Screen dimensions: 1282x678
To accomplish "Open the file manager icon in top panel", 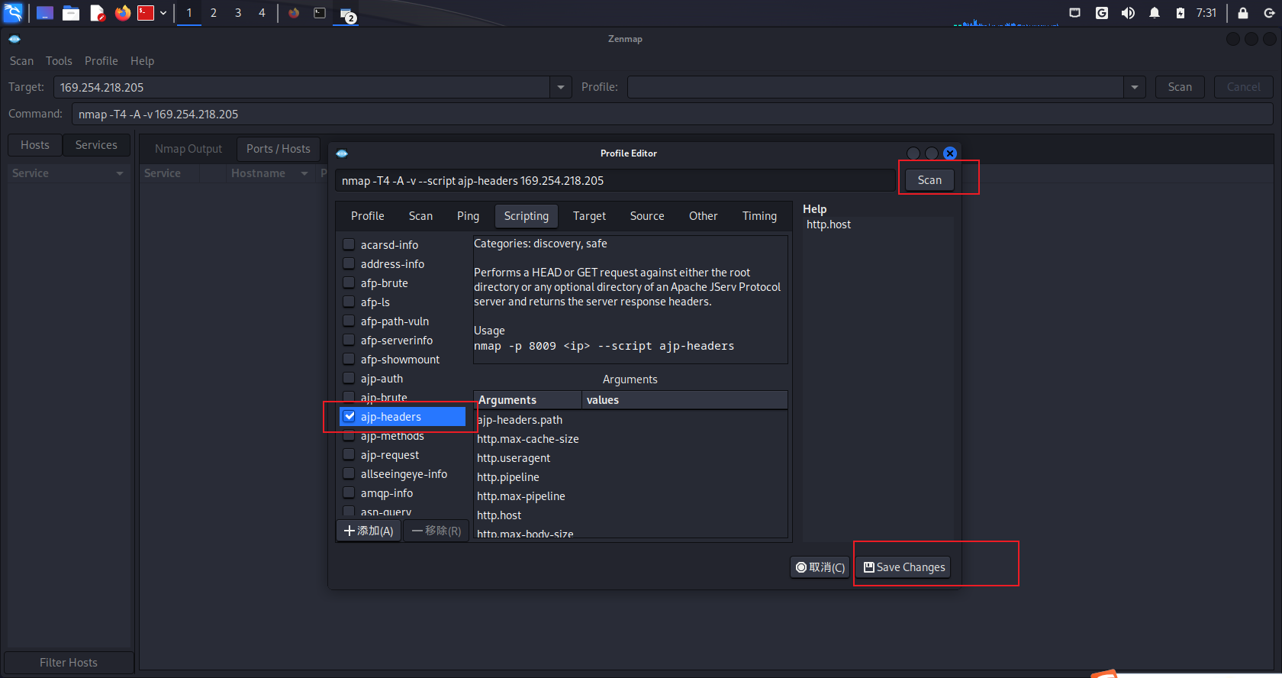I will tap(71, 13).
